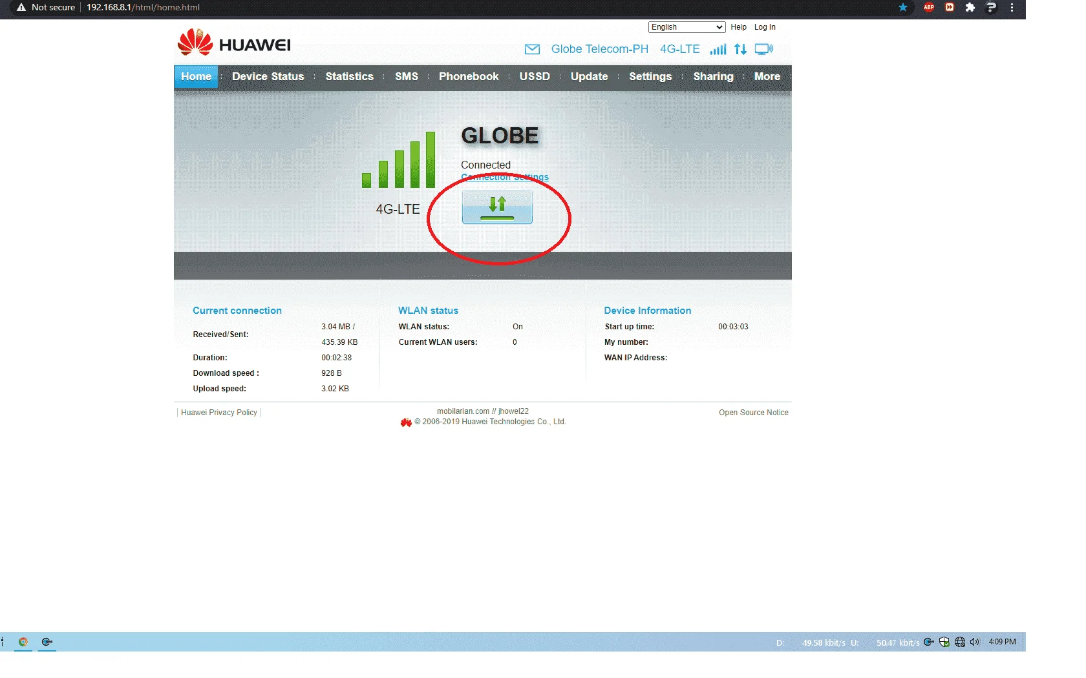Click the GLOBE operator name text

pos(500,136)
